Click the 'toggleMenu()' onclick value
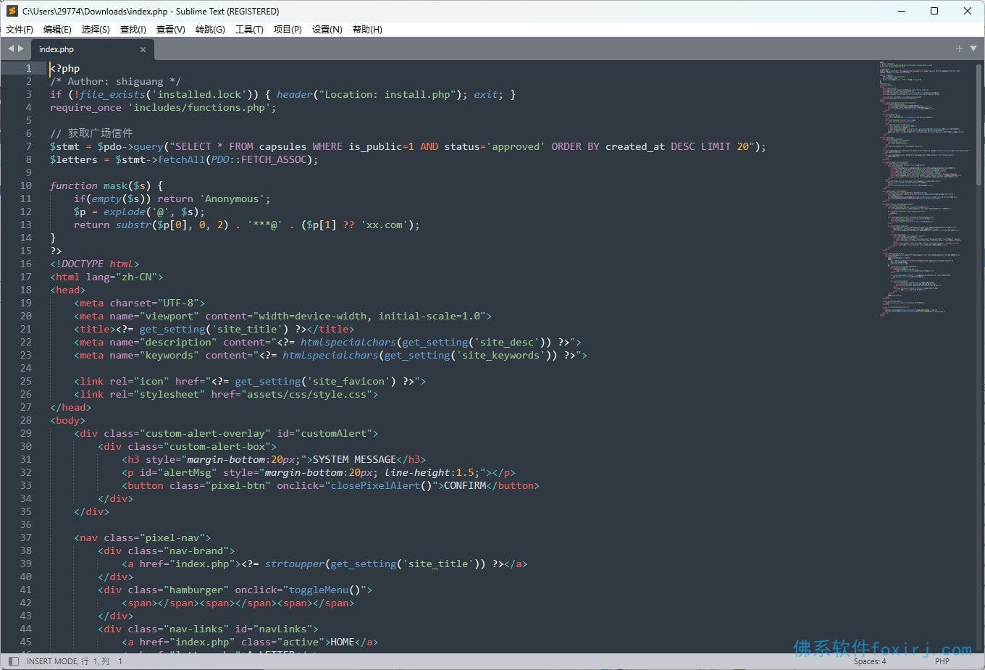Viewport: 985px width, 670px height. [324, 590]
